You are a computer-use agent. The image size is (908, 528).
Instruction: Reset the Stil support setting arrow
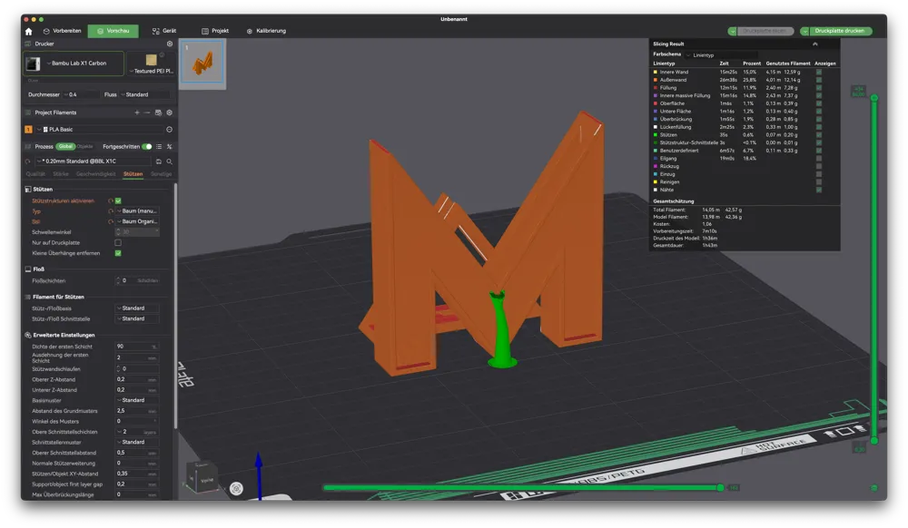[110, 221]
